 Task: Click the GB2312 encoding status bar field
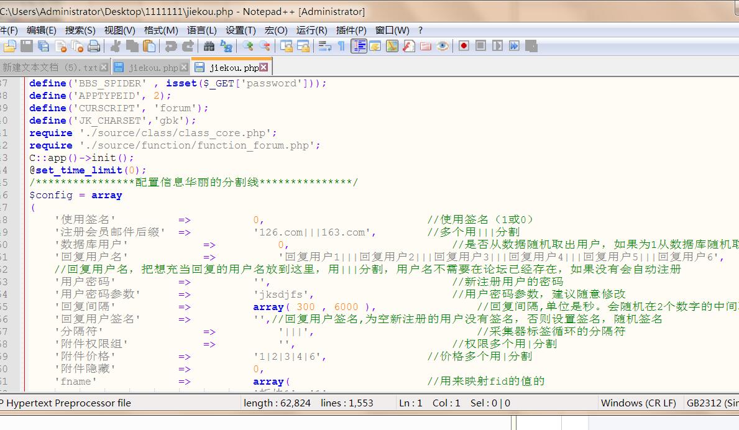[x=712, y=403]
